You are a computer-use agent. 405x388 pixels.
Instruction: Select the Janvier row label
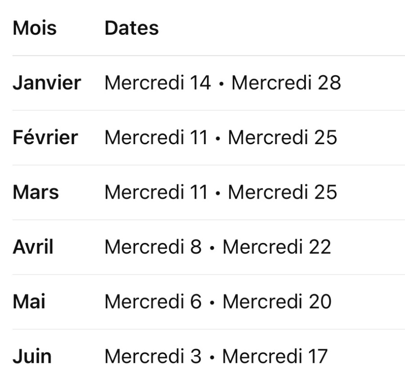(47, 83)
